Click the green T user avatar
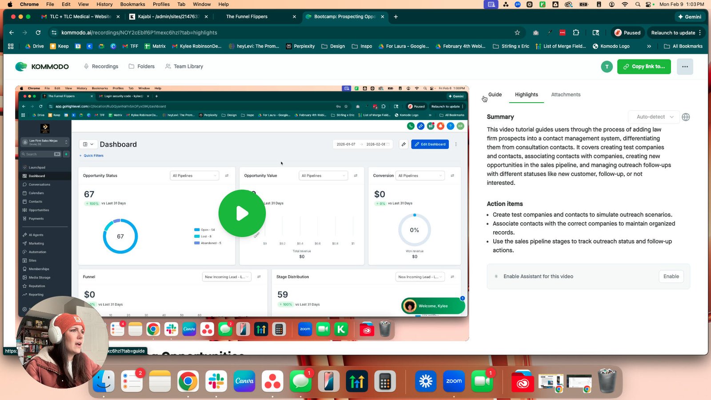The height and width of the screenshot is (400, 711). click(607, 67)
